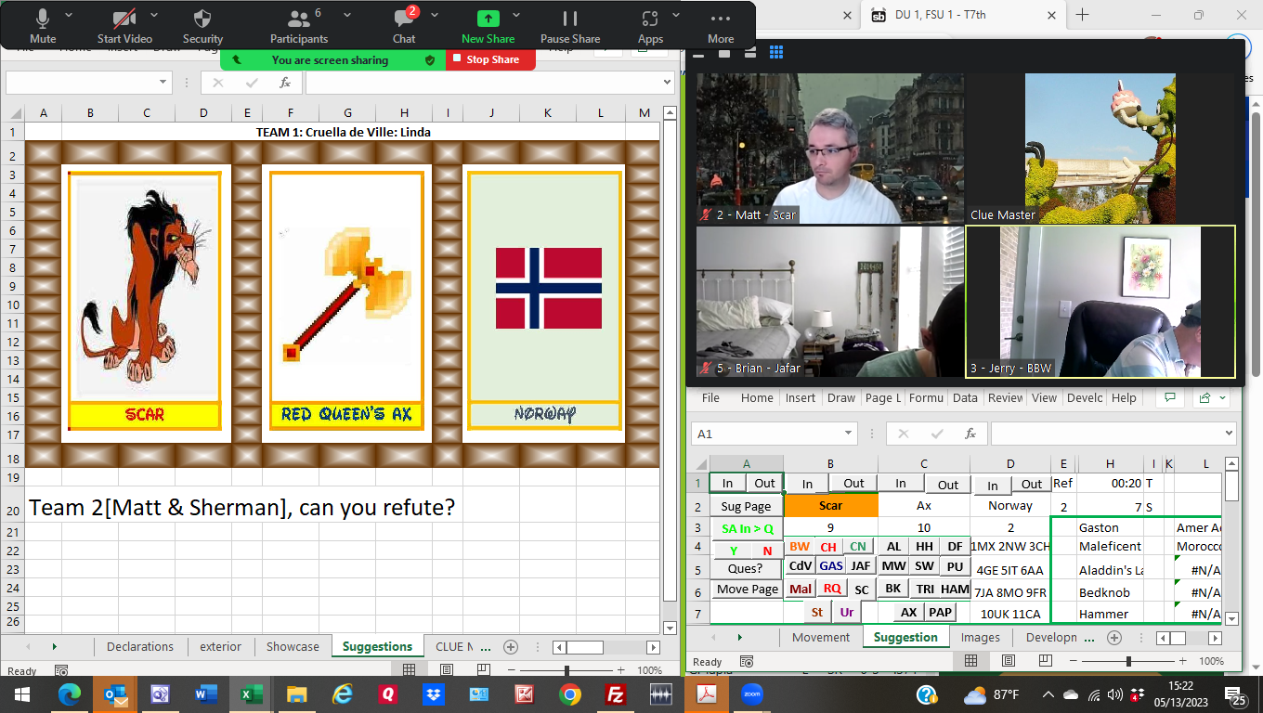Switch to Declarations sheet tab

click(x=140, y=646)
